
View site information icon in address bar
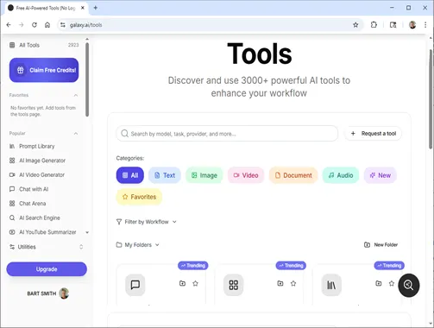click(x=63, y=25)
